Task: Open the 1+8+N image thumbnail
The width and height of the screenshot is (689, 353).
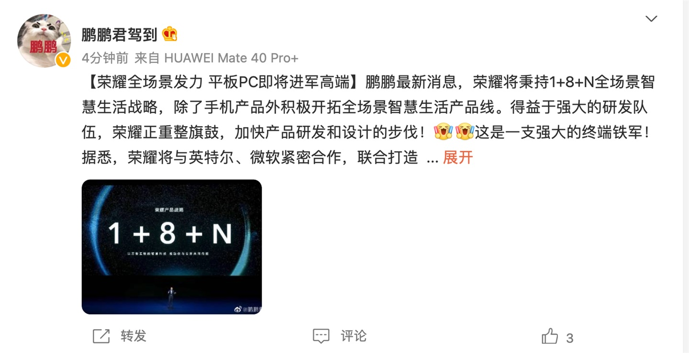Action: (172, 247)
